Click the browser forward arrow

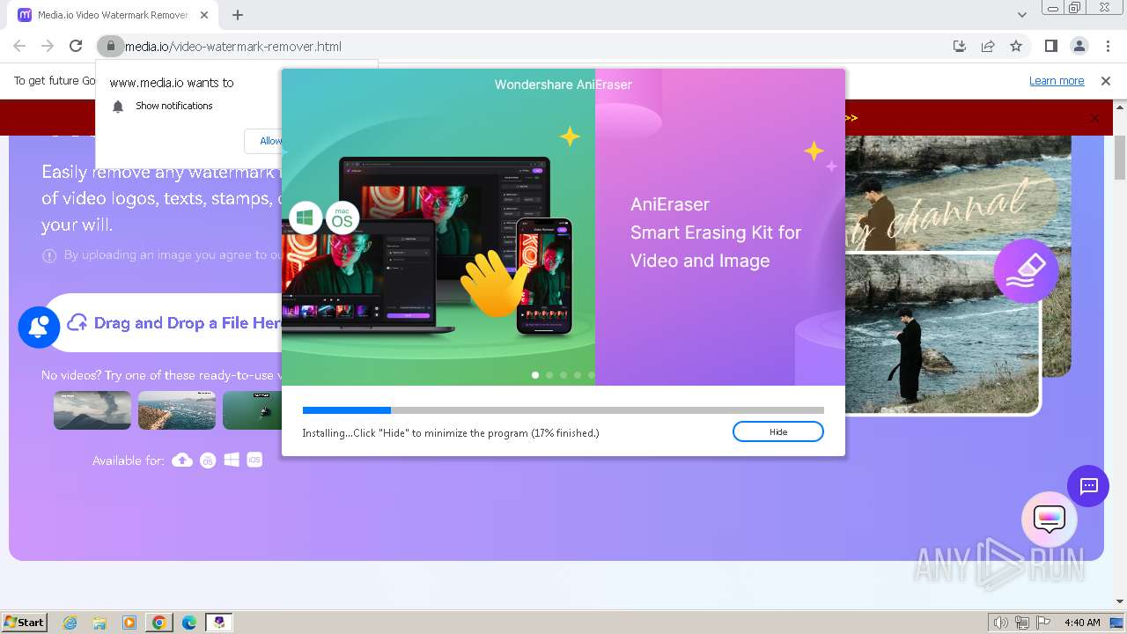pyautogui.click(x=48, y=46)
